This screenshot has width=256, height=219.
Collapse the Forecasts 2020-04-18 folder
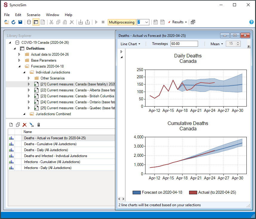click(x=19, y=66)
